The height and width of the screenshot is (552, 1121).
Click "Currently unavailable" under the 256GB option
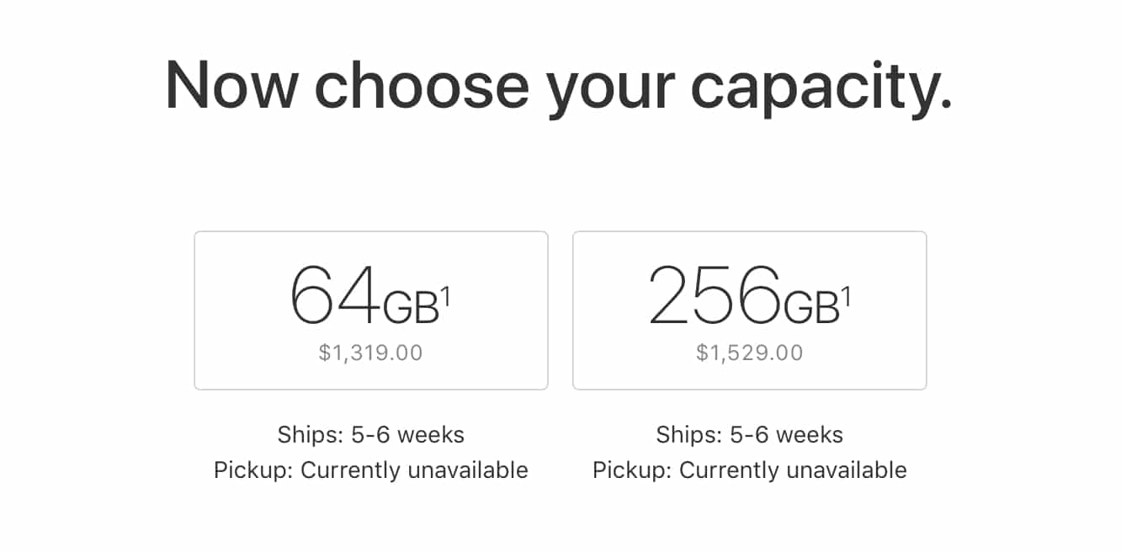click(793, 470)
